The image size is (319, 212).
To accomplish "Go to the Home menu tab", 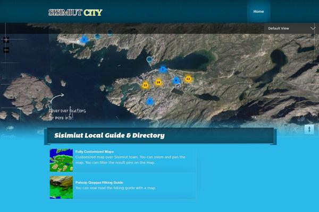I will [x=258, y=11].
